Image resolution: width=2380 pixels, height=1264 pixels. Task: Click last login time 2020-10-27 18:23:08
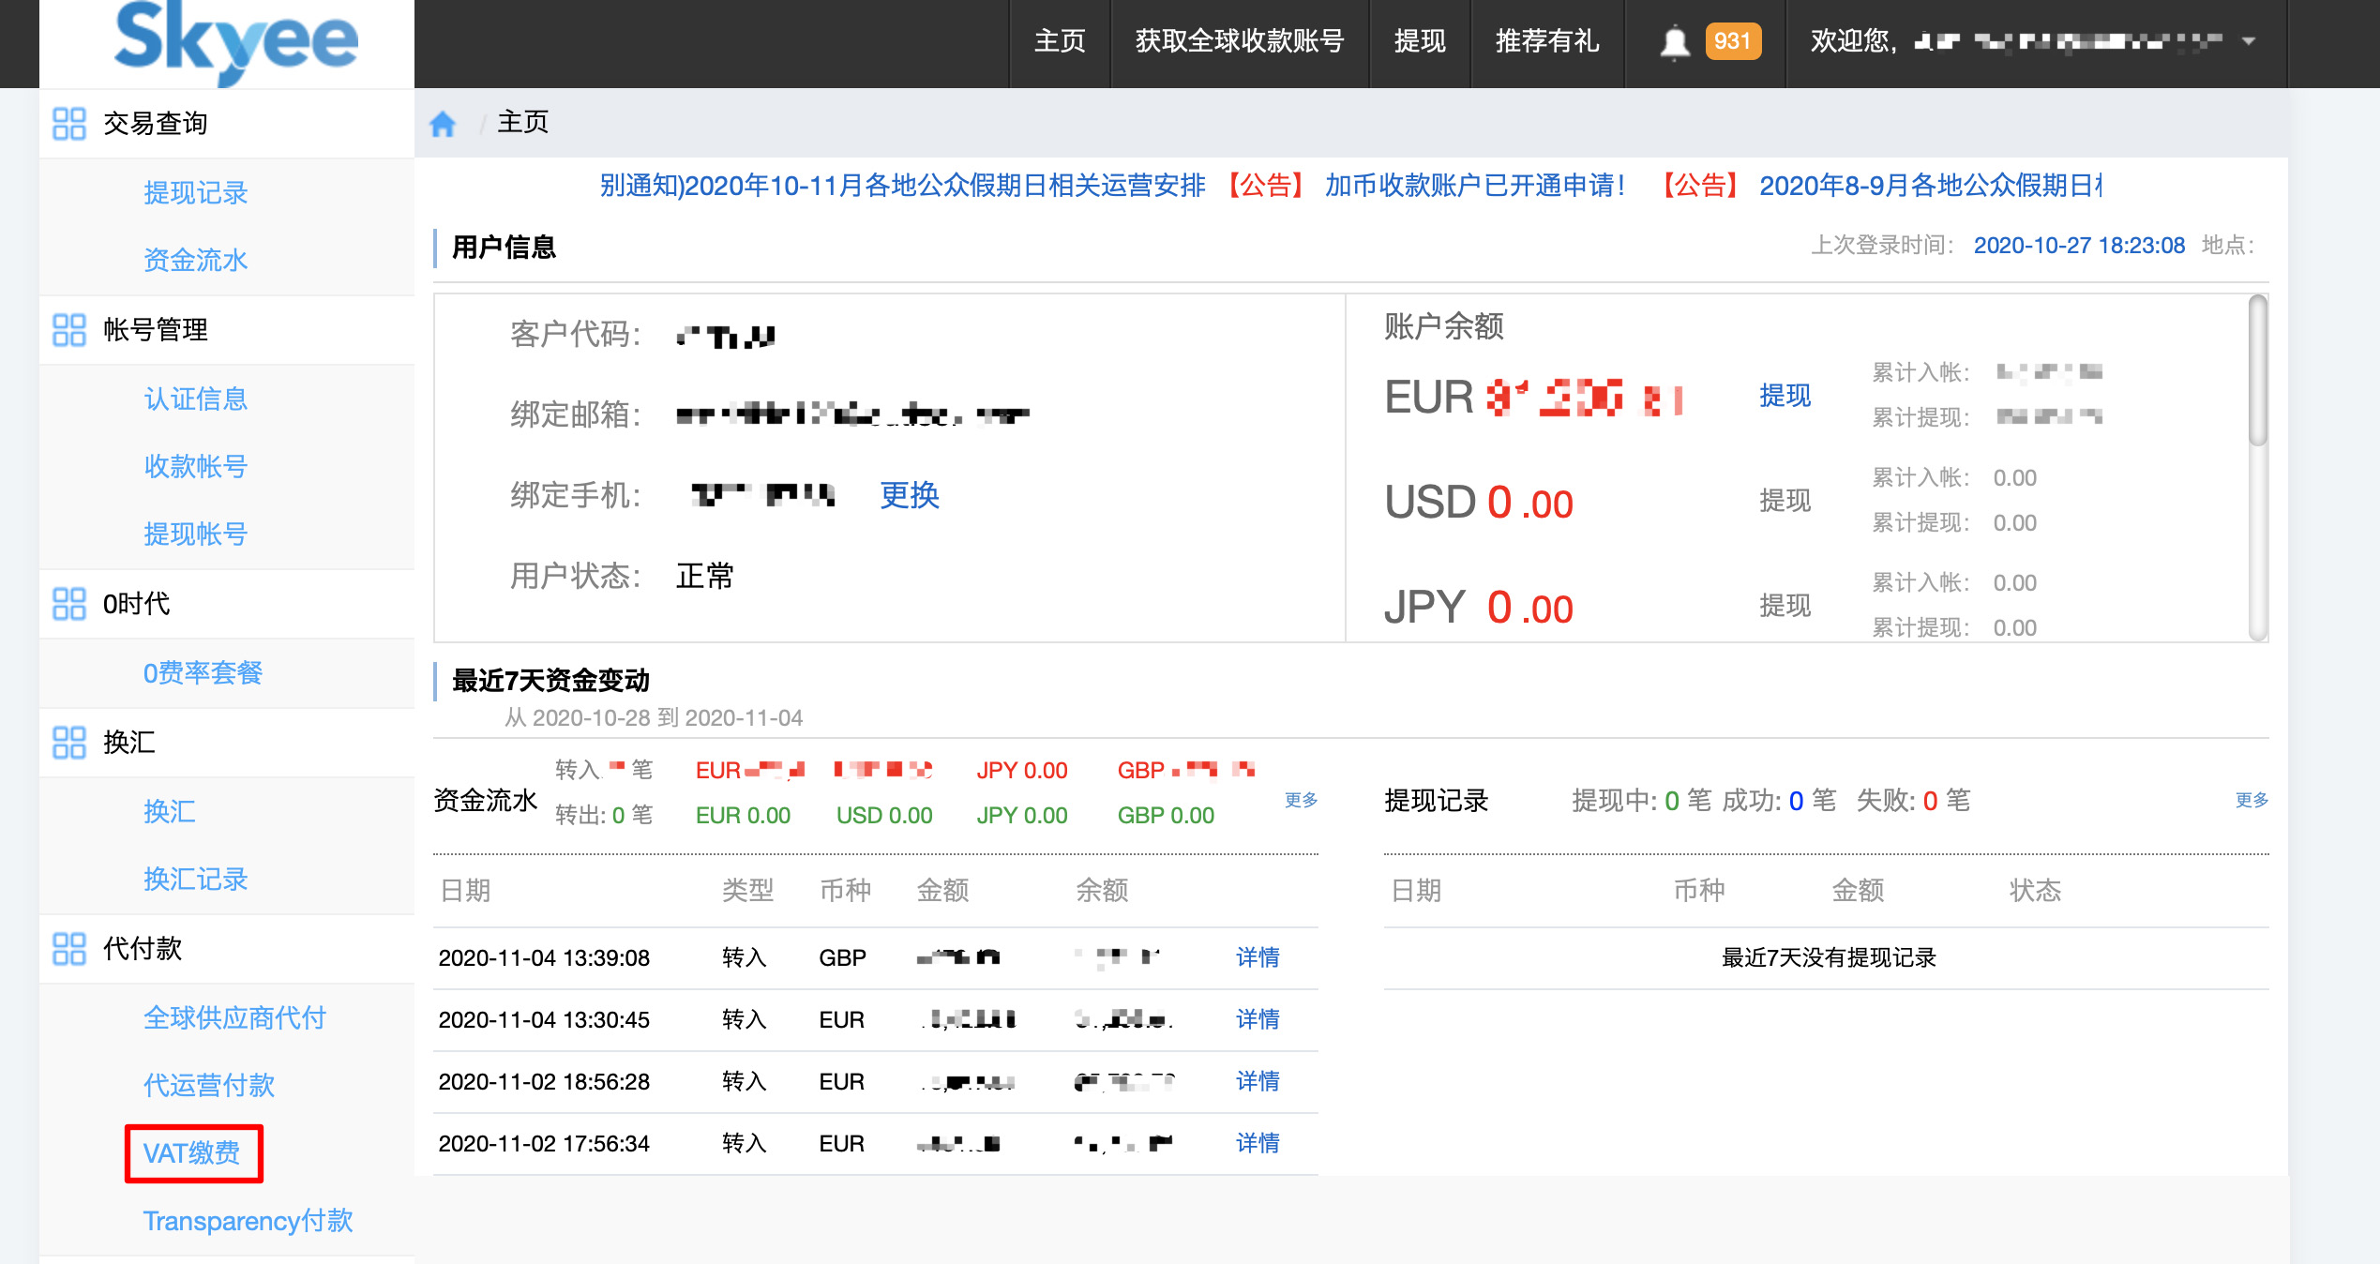click(x=2079, y=246)
